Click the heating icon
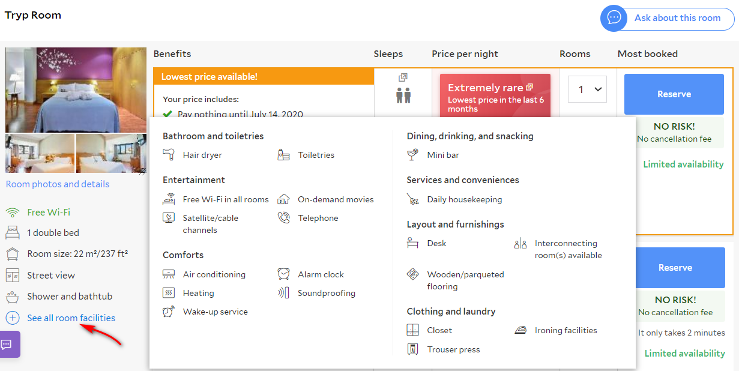 [x=169, y=293]
